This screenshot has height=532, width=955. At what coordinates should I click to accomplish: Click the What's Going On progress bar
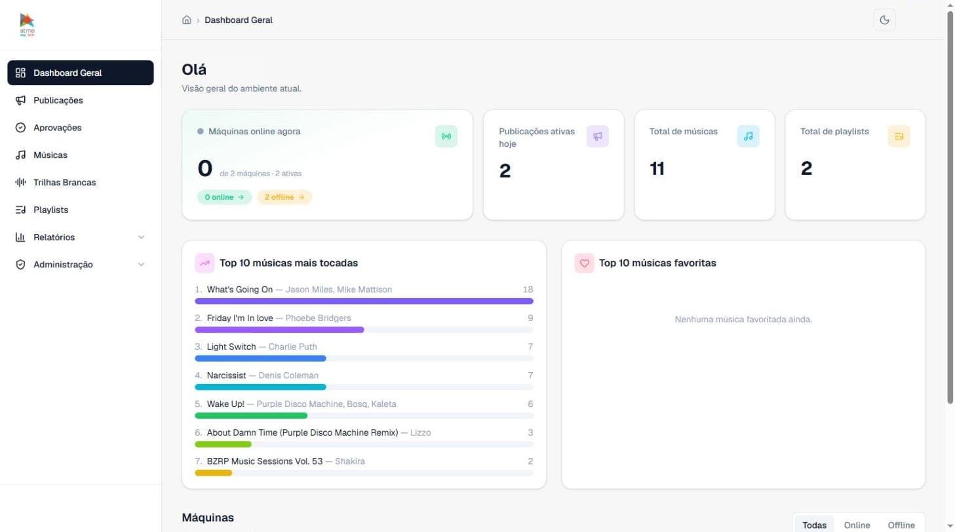(364, 301)
